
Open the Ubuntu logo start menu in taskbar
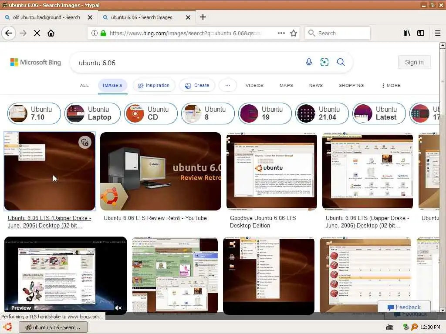tap(8, 327)
